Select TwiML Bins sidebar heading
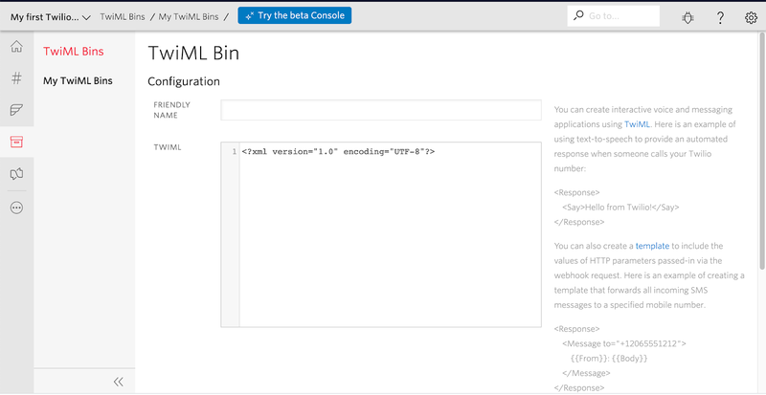Viewport: 766px width, 395px height. 74,52
